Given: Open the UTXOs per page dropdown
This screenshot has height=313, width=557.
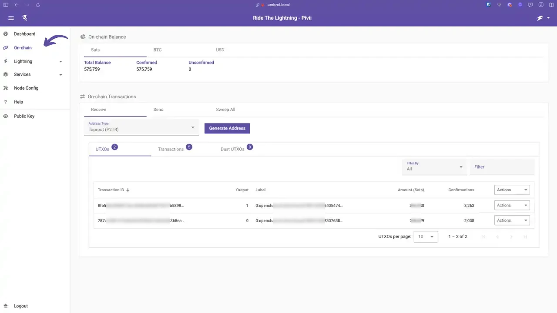Looking at the screenshot, I should click(426, 236).
